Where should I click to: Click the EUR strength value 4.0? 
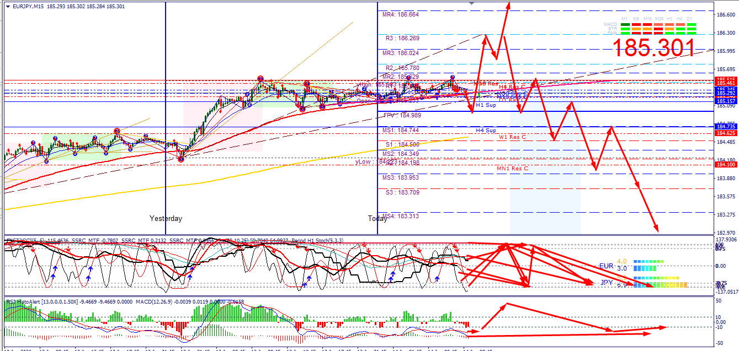click(621, 261)
